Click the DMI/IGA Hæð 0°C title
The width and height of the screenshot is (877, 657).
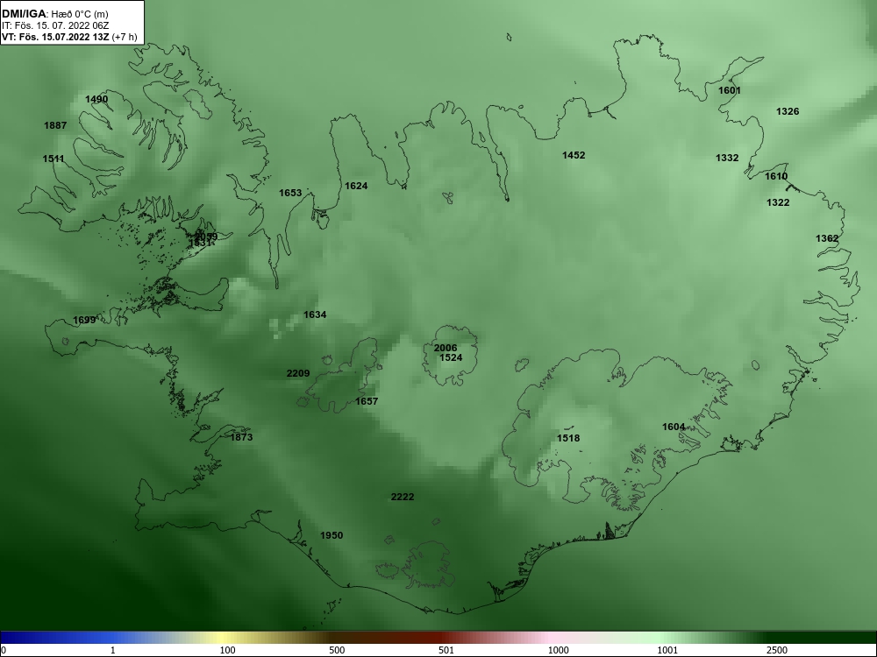(55, 14)
